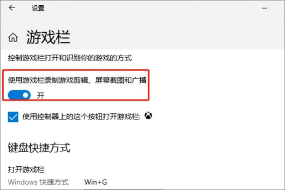
Task: Click the 屏幕截图和广播 portion of toggle label
Action: [121, 80]
